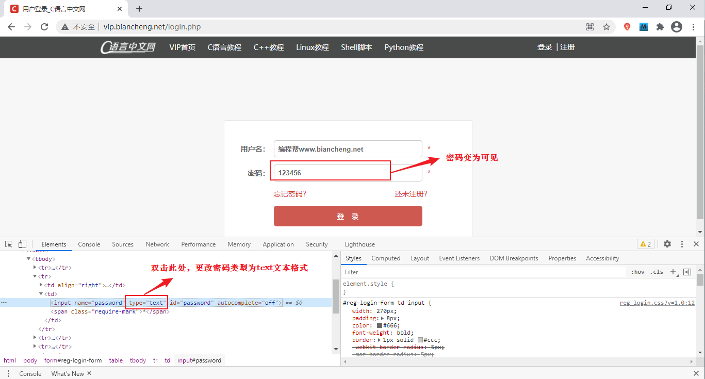Open the Accessibility pane tab
This screenshot has width=705, height=379.
602,258
